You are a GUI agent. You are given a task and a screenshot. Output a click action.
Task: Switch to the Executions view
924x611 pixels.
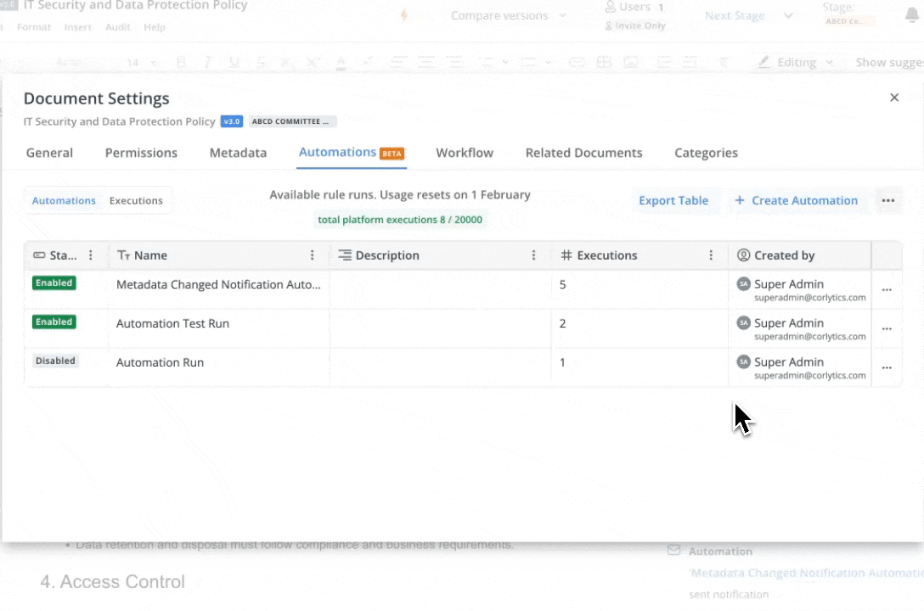[136, 201]
